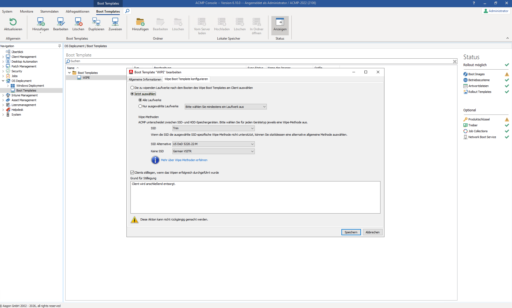Open the ribbon search magnifier
The width and height of the screenshot is (512, 308).
[x=128, y=11]
